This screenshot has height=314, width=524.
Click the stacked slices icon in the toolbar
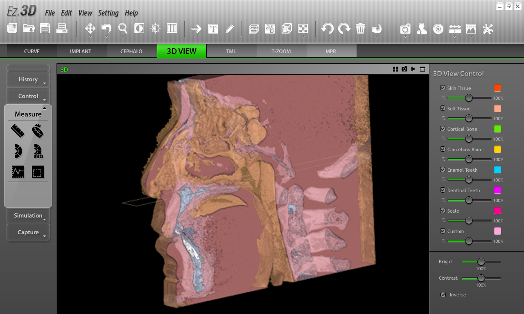tap(254, 29)
